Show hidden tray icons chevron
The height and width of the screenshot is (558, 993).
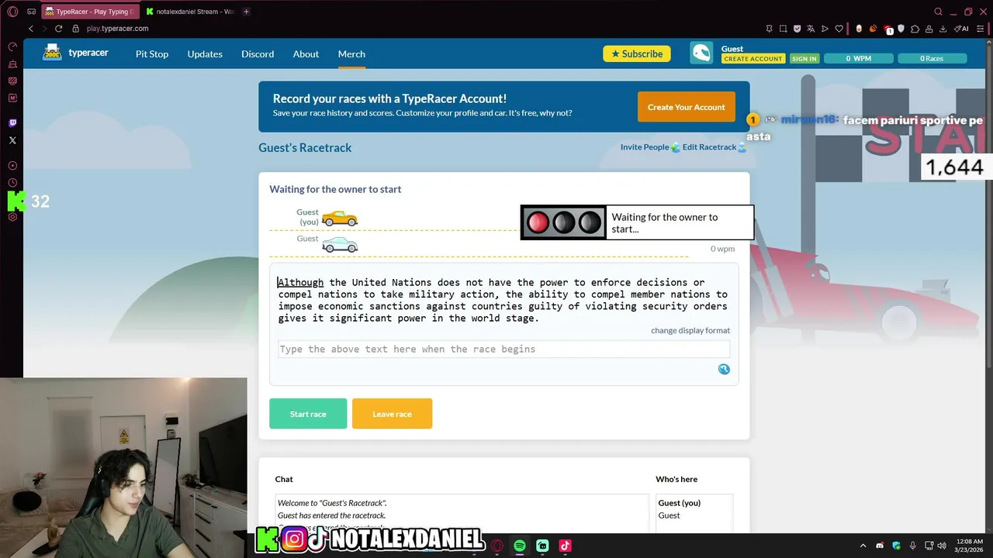863,546
